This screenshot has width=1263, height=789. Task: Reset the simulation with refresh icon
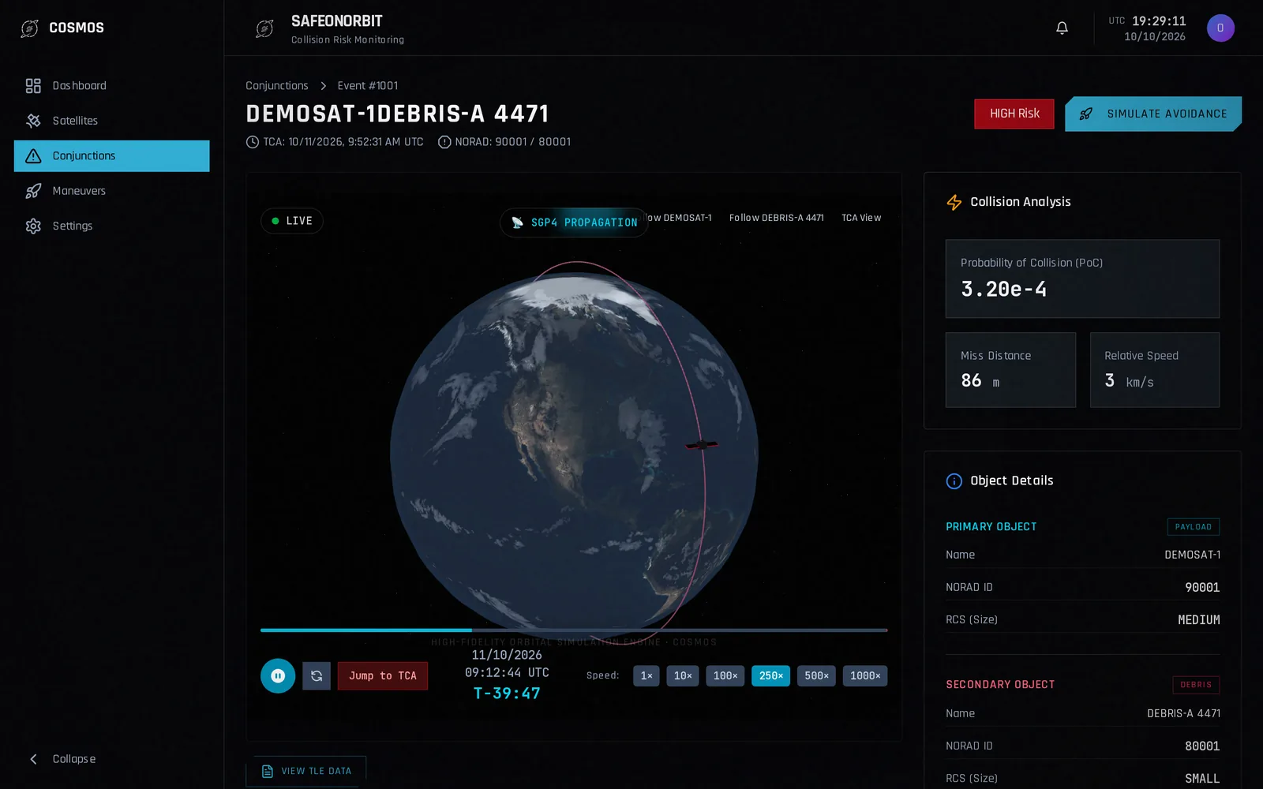[x=317, y=676]
